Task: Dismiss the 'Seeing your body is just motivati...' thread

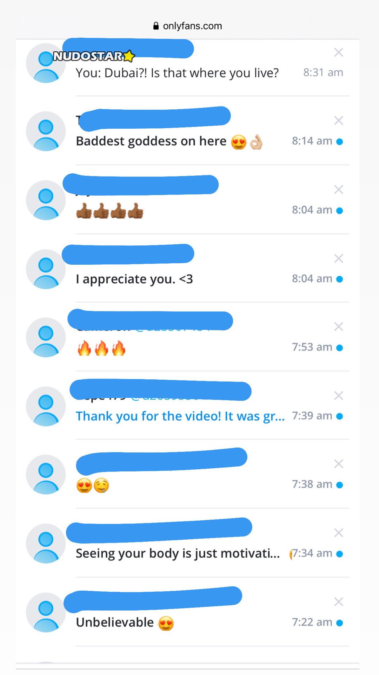Action: [339, 533]
